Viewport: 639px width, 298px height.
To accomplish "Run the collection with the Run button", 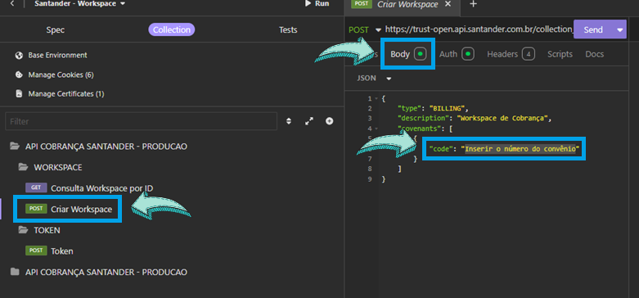I will click(x=317, y=3).
